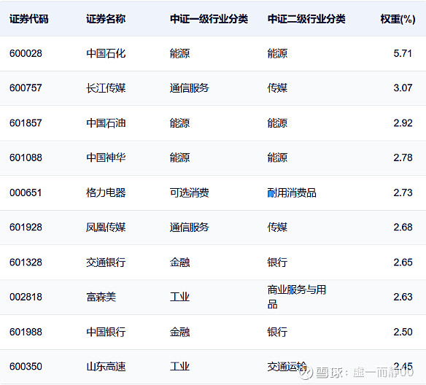This screenshot has width=426, height=385.
Task: Select the 权重(%) column header
Action: (398, 19)
